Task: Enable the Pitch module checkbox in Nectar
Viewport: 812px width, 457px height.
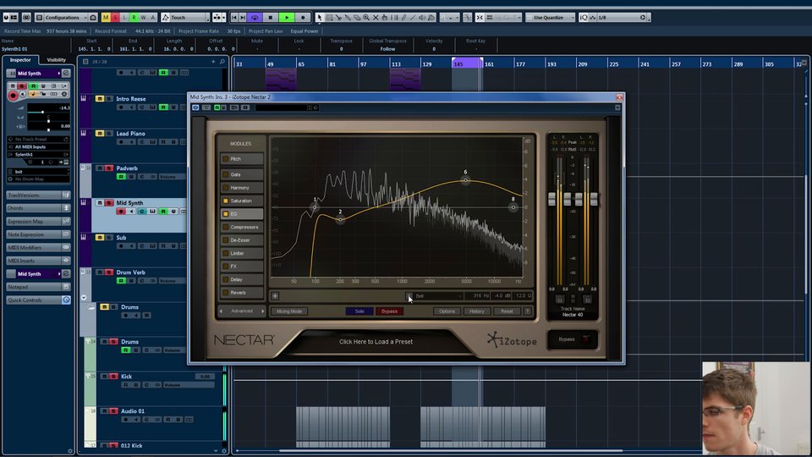Action: pyautogui.click(x=225, y=159)
